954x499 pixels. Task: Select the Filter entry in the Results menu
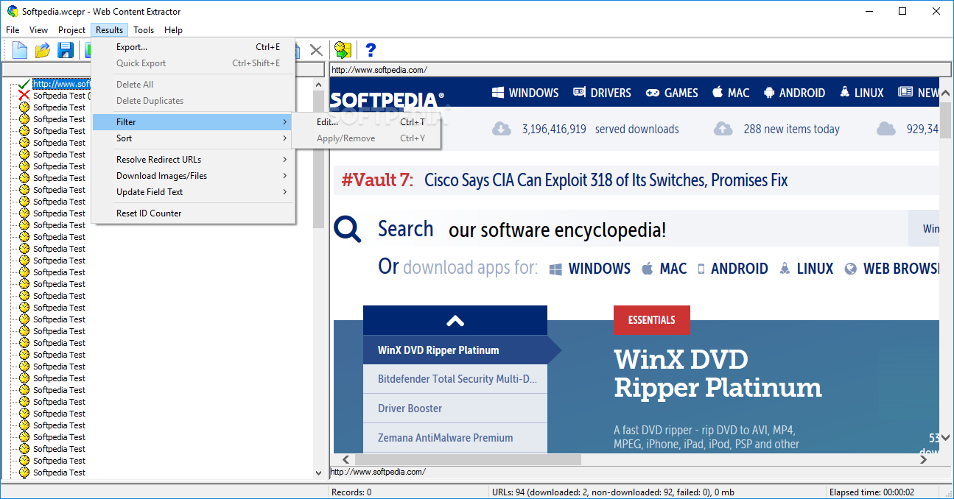194,122
